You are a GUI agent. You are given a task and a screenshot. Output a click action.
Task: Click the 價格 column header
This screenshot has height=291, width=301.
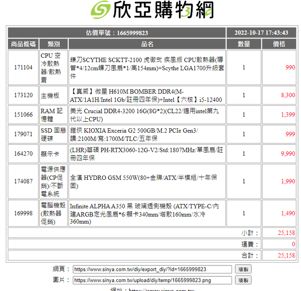(x=279, y=44)
